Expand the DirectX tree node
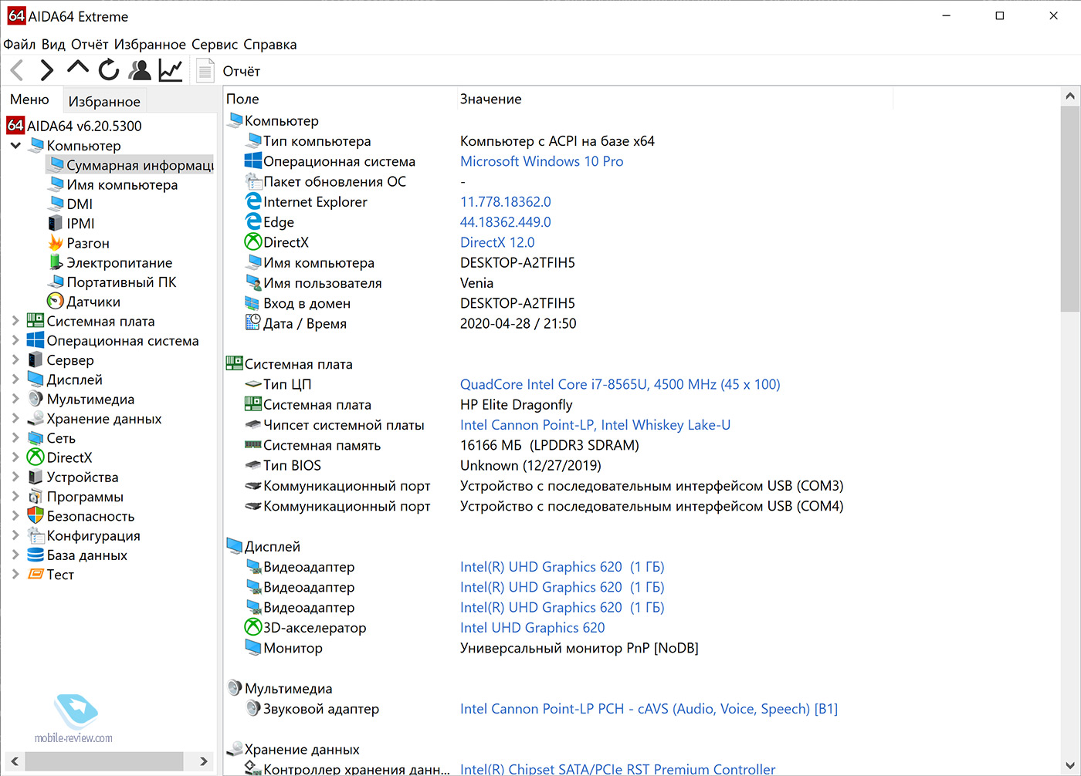Viewport: 1081px width, 776px height. click(15, 457)
